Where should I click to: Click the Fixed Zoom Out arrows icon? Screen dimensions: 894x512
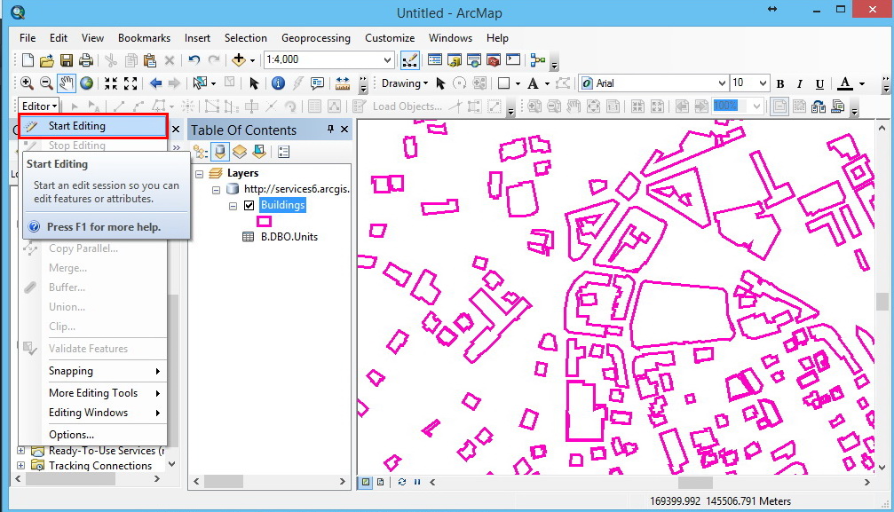tap(131, 83)
